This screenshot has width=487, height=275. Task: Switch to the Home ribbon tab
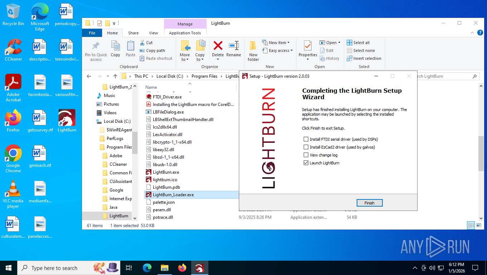click(112, 33)
